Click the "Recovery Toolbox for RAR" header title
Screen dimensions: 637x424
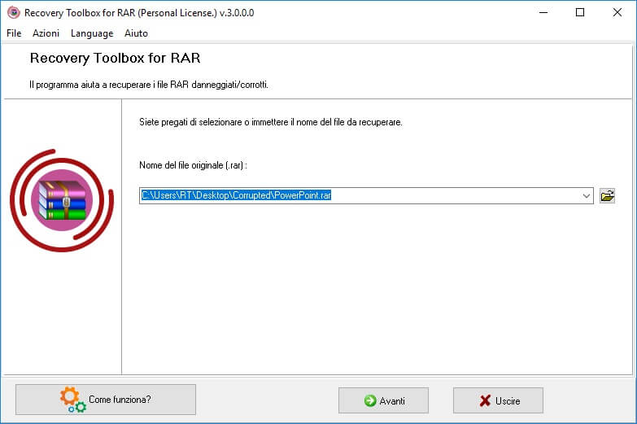pos(115,59)
